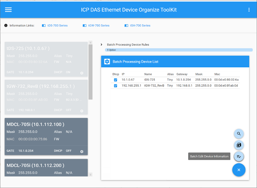Click the Batch Processing Device List gear icon

pyautogui.click(x=107, y=62)
